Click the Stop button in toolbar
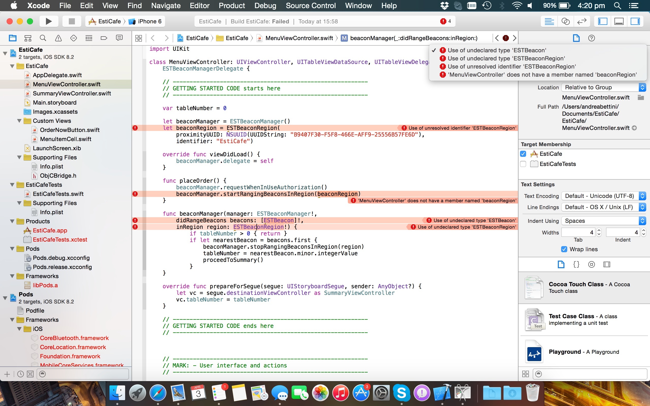 click(x=71, y=21)
